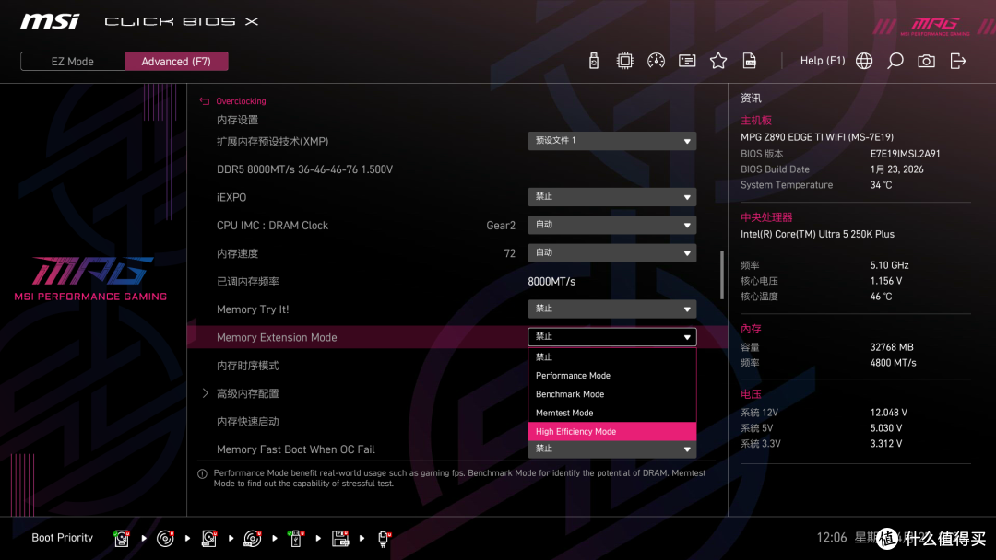Open the speedometer hardware monitor icon
Image resolution: width=996 pixels, height=560 pixels.
tap(656, 61)
